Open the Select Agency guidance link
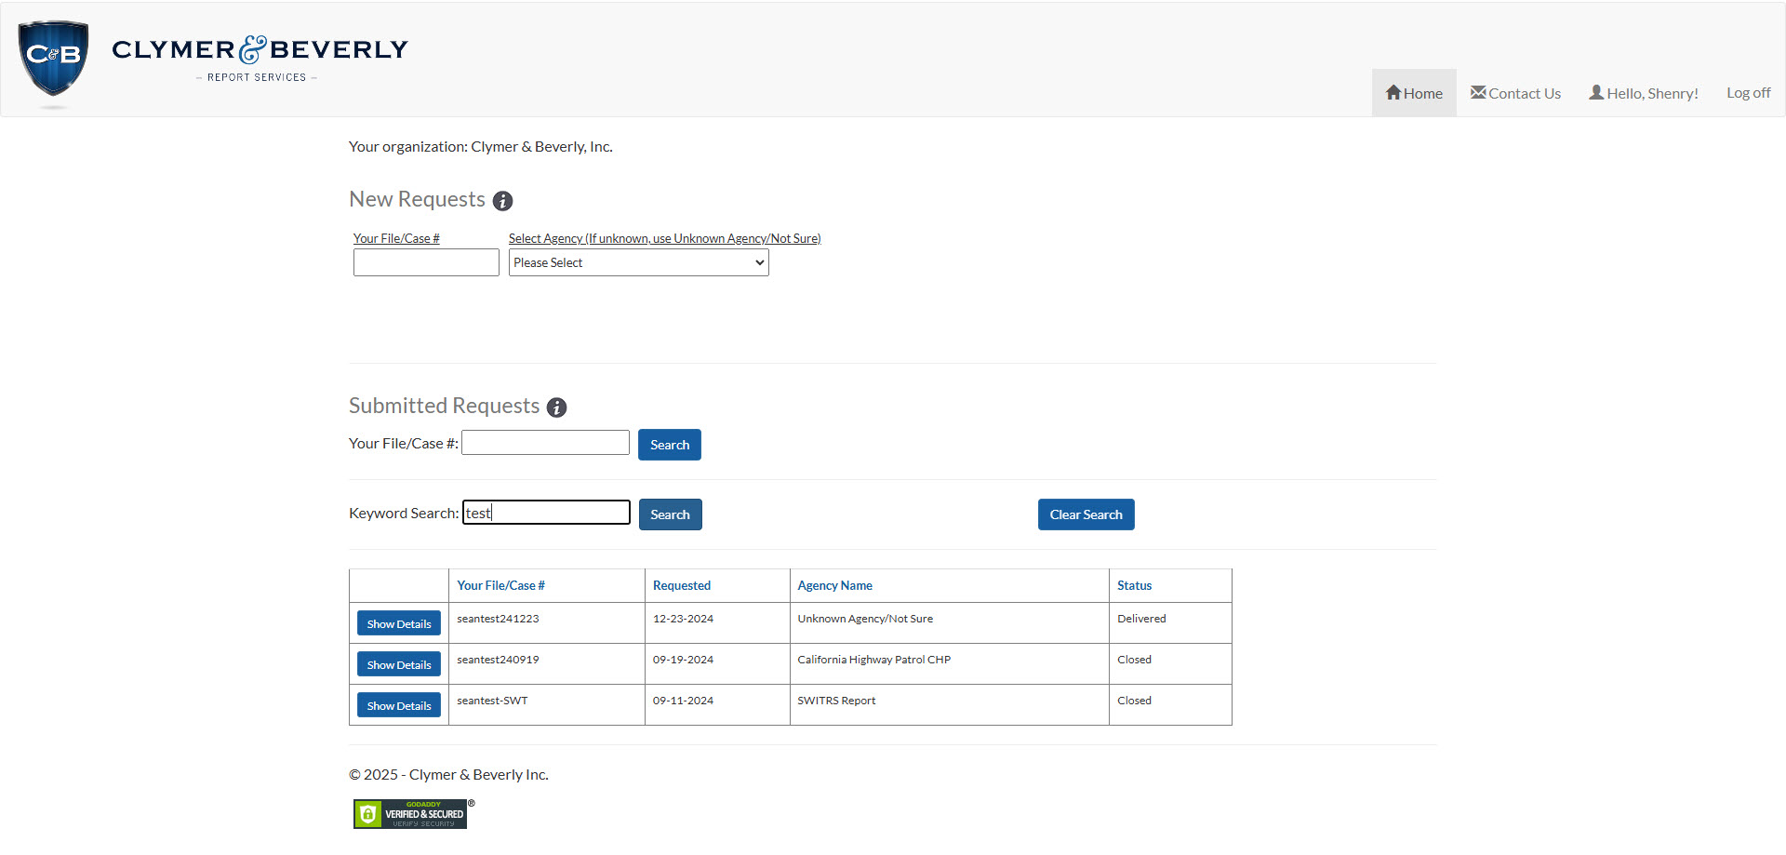Viewport: 1786px width, 855px height. pos(664,238)
